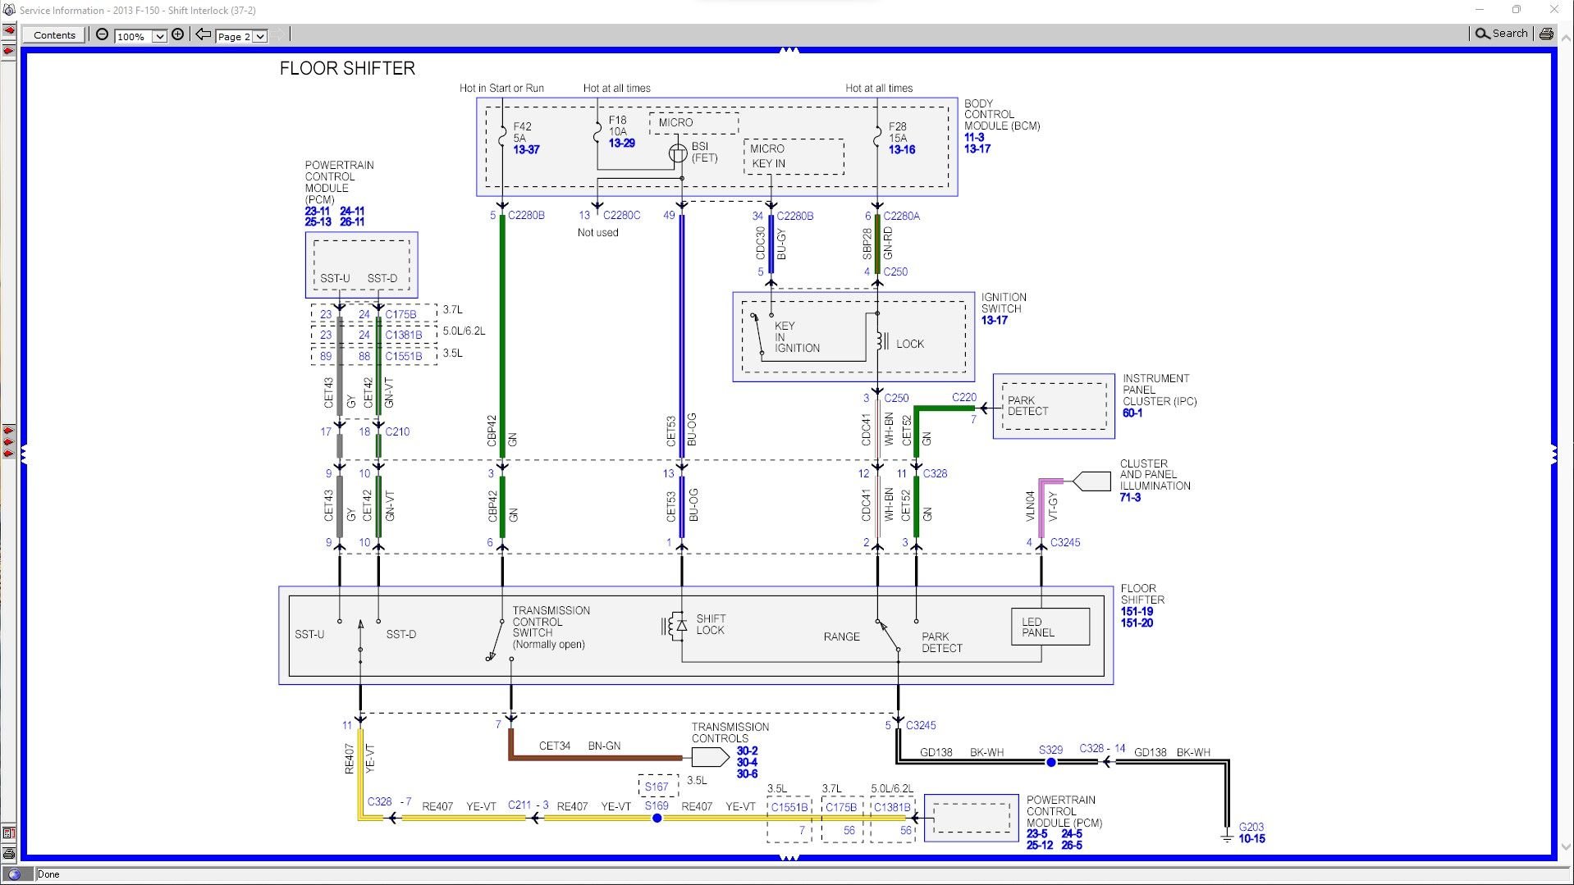Viewport: 1574px width, 885px height.
Task: Open the zoom percentage dropdown
Action: pos(159,36)
